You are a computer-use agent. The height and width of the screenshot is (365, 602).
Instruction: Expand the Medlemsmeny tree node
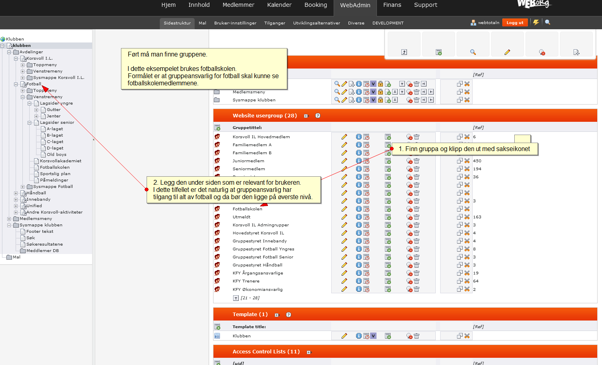9,219
